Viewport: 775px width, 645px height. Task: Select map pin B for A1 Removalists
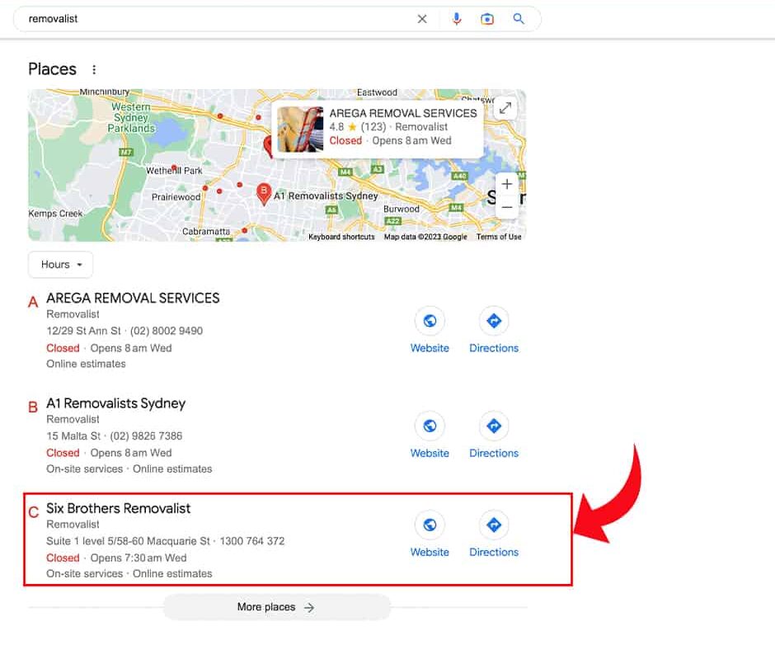coord(264,193)
